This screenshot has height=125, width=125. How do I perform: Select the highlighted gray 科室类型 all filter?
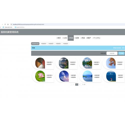(x=35, y=43)
